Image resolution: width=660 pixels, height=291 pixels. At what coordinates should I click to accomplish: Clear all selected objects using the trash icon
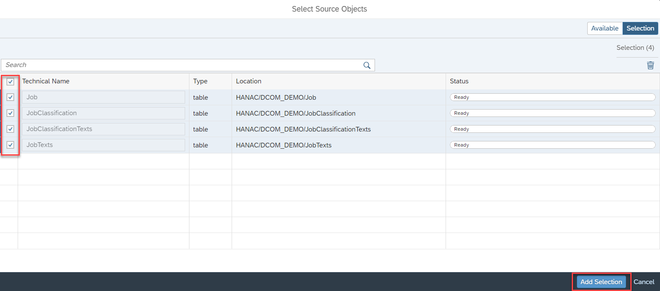point(651,65)
